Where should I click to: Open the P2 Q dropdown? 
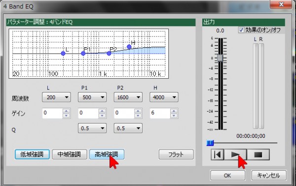[128, 128]
